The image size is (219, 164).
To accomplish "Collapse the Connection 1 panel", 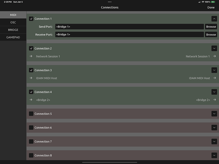I will (x=214, y=19).
